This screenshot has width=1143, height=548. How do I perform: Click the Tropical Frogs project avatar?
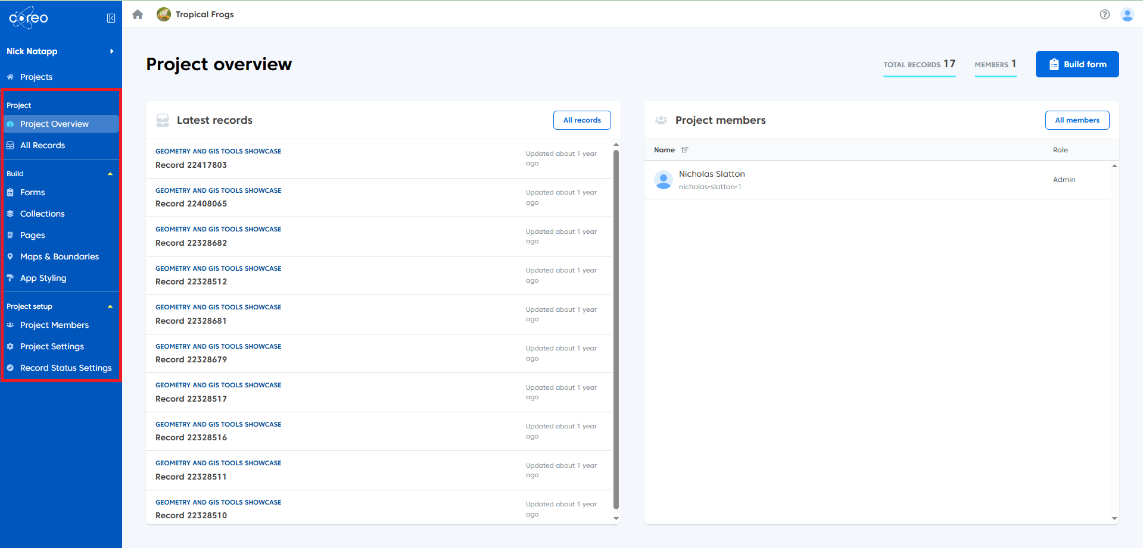pos(163,14)
